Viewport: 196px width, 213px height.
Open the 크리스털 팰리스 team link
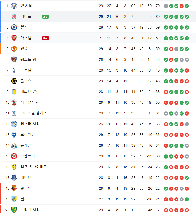click(34, 113)
